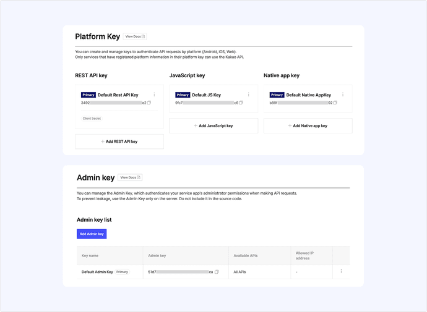Image resolution: width=427 pixels, height=312 pixels.
Task: Click Add REST API key button
Action: (119, 141)
